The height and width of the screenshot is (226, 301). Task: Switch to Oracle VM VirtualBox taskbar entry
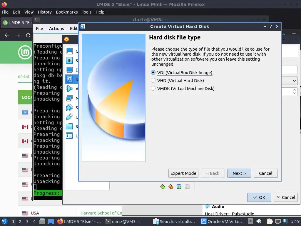click(x=222, y=221)
